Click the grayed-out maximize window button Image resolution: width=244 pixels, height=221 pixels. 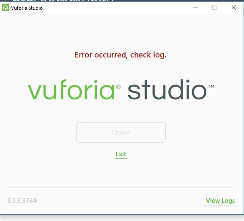pos(214,8)
